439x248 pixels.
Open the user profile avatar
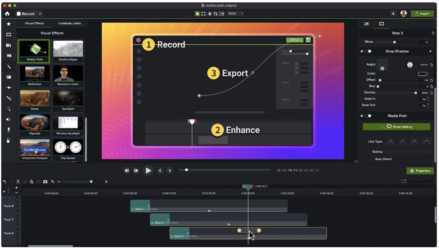pyautogui.click(x=404, y=14)
